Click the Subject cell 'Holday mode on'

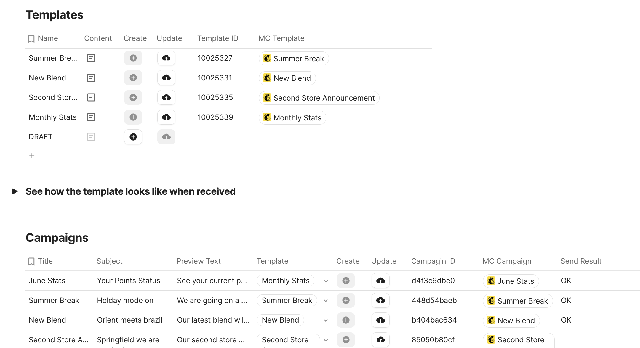click(125, 301)
